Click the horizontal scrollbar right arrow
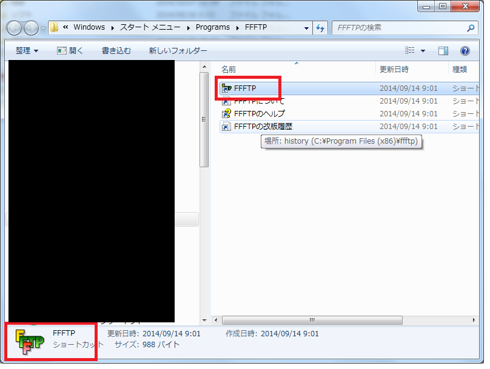Image resolution: width=490 pixels, height=369 pixels. click(474, 321)
